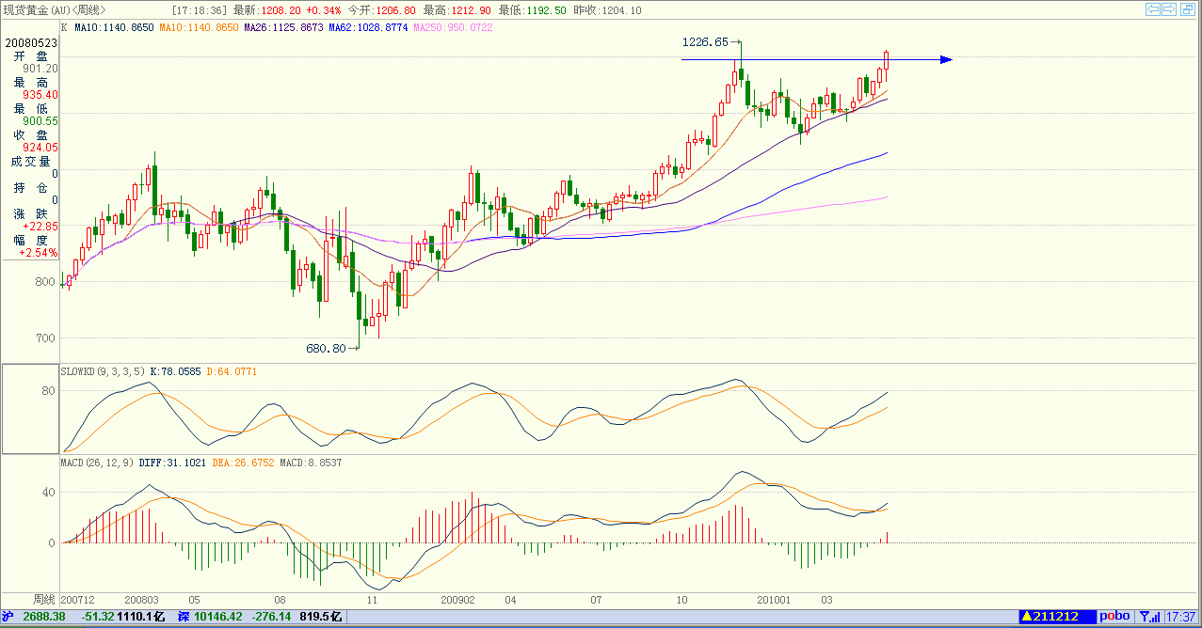This screenshot has height=628, width=1202.
Task: Click the 周线 period label at bottom left
Action: [x=44, y=599]
